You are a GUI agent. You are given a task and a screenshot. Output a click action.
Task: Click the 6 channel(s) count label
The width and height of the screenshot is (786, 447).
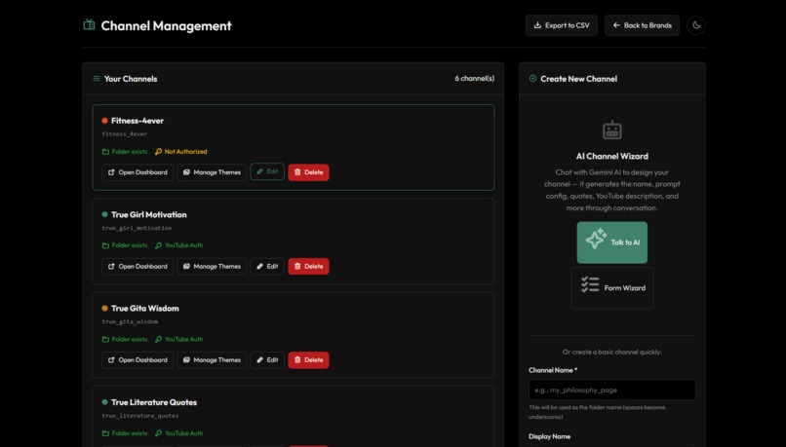475,79
